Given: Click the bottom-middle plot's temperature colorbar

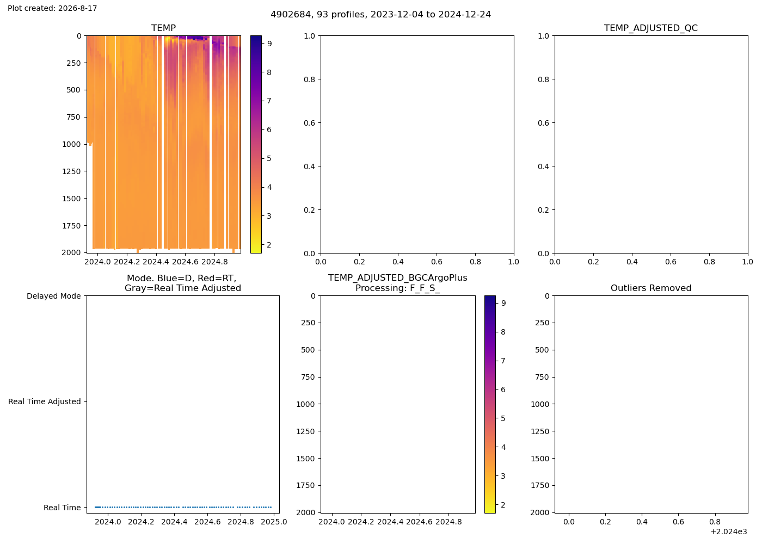Looking at the screenshot, I should (x=490, y=404).
